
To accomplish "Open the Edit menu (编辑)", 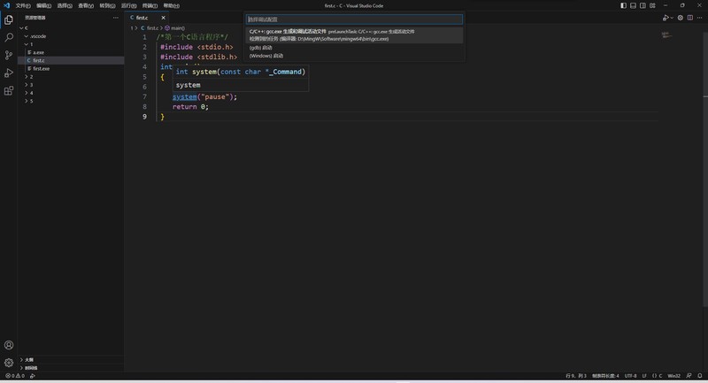I will point(43,6).
